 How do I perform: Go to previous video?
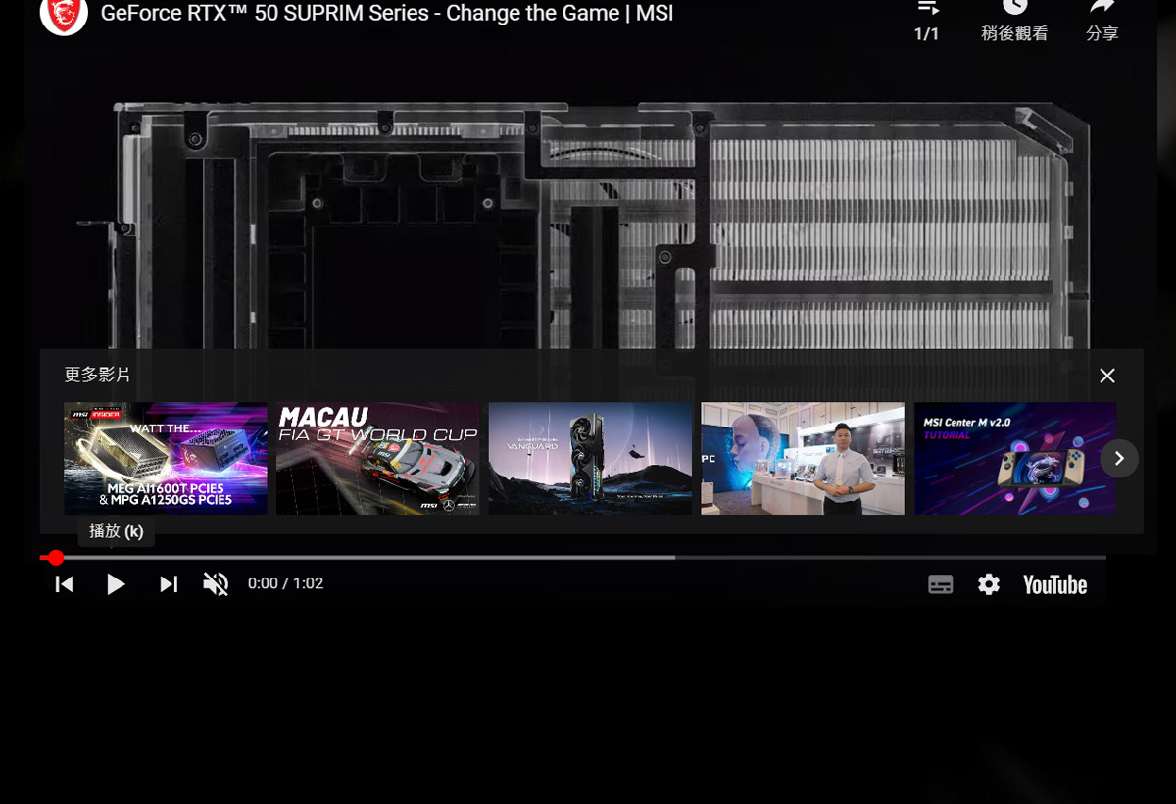64,584
